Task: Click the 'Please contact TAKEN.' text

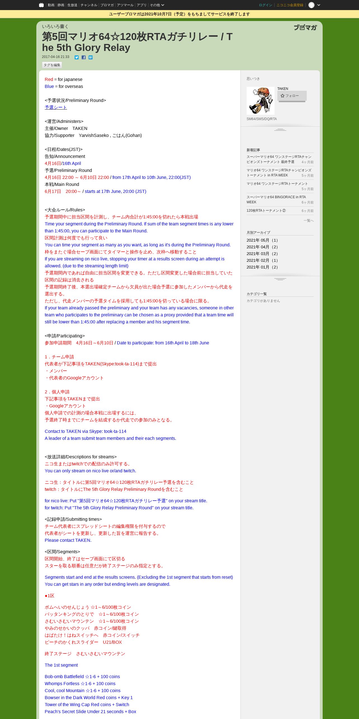Action: coord(68,540)
